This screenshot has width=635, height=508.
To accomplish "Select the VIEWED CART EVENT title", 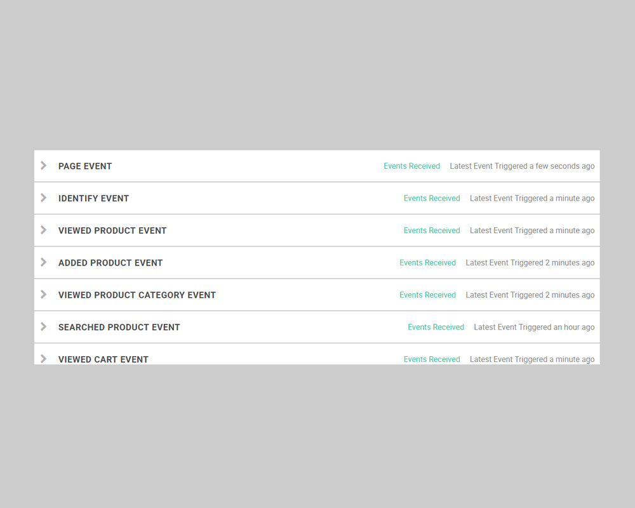I will click(104, 359).
